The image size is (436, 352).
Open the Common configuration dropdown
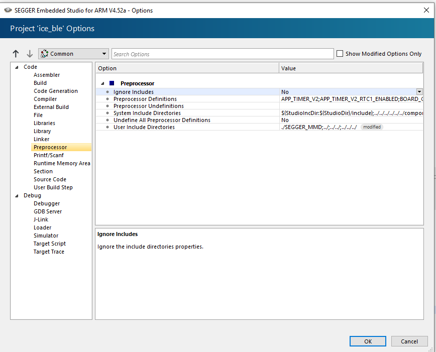click(x=73, y=54)
